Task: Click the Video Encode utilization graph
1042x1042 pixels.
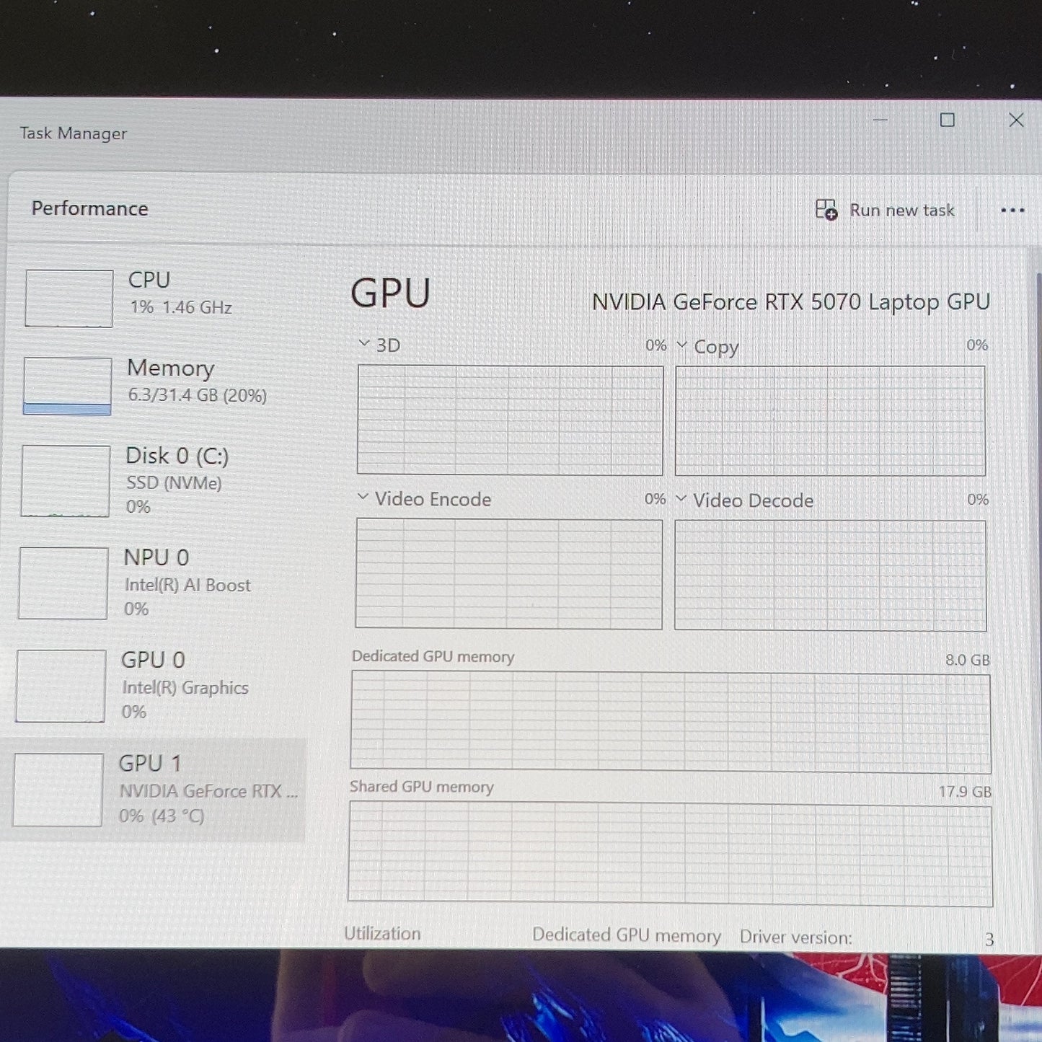Action: coord(508,574)
